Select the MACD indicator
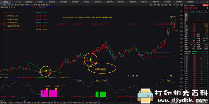The height and width of the screenshot is (104, 209). click(x=10, y=103)
